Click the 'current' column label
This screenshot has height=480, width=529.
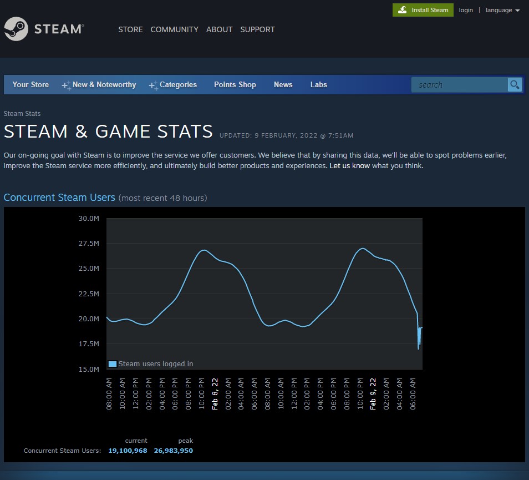pyautogui.click(x=136, y=441)
